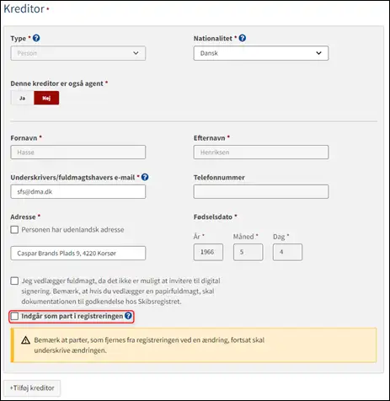
Task: Open help icon for Indgår som part
Action: 128,316
